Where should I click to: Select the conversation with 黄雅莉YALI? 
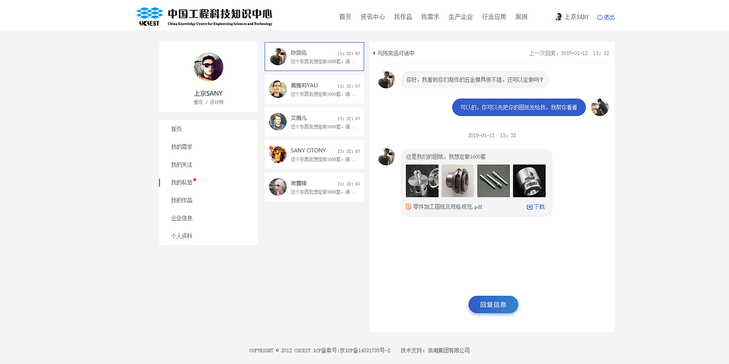click(x=314, y=89)
